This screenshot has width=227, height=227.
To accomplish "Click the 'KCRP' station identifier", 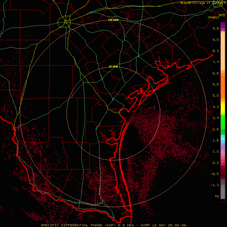I will tap(145, 225).
